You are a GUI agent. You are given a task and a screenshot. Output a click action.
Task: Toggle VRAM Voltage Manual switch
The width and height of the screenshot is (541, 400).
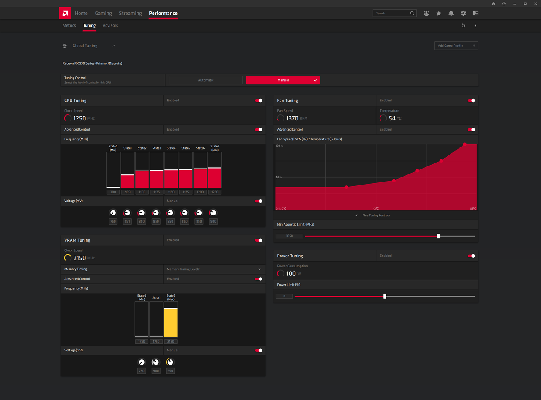click(x=259, y=351)
